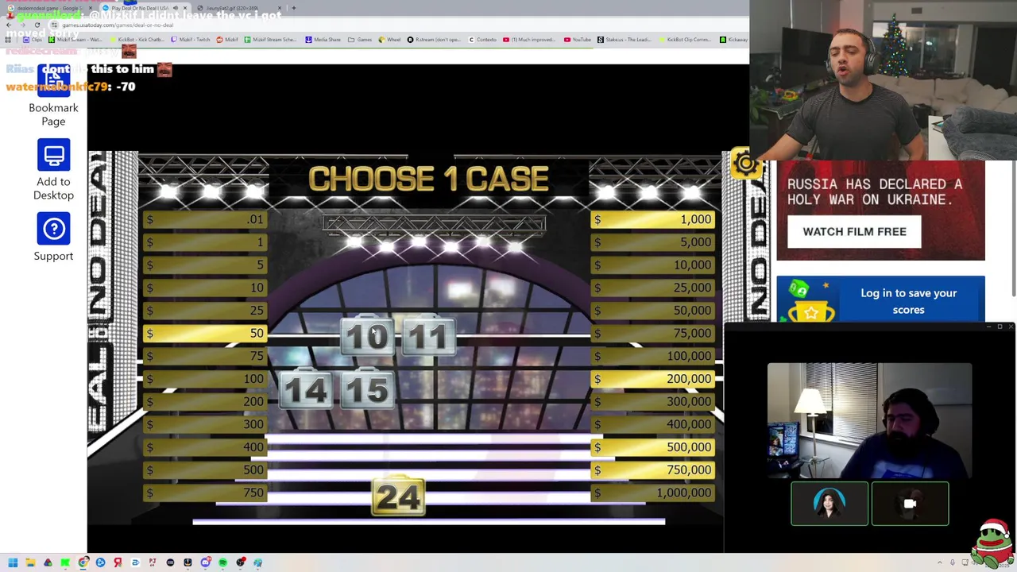Open Google Chrome from the taskbar
This screenshot has width=1017, height=572.
point(83,562)
